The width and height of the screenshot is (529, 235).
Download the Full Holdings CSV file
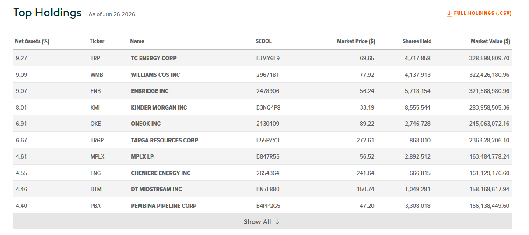point(479,14)
